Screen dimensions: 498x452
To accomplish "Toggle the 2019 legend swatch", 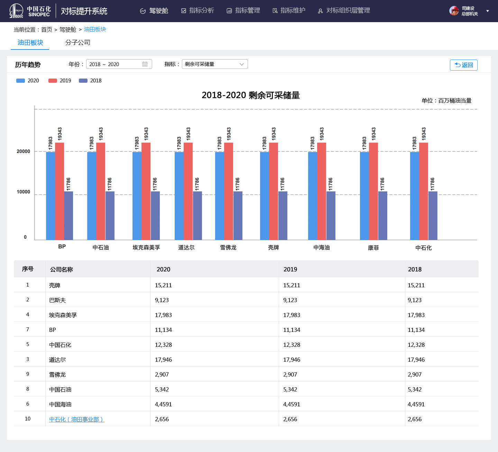I will point(53,81).
